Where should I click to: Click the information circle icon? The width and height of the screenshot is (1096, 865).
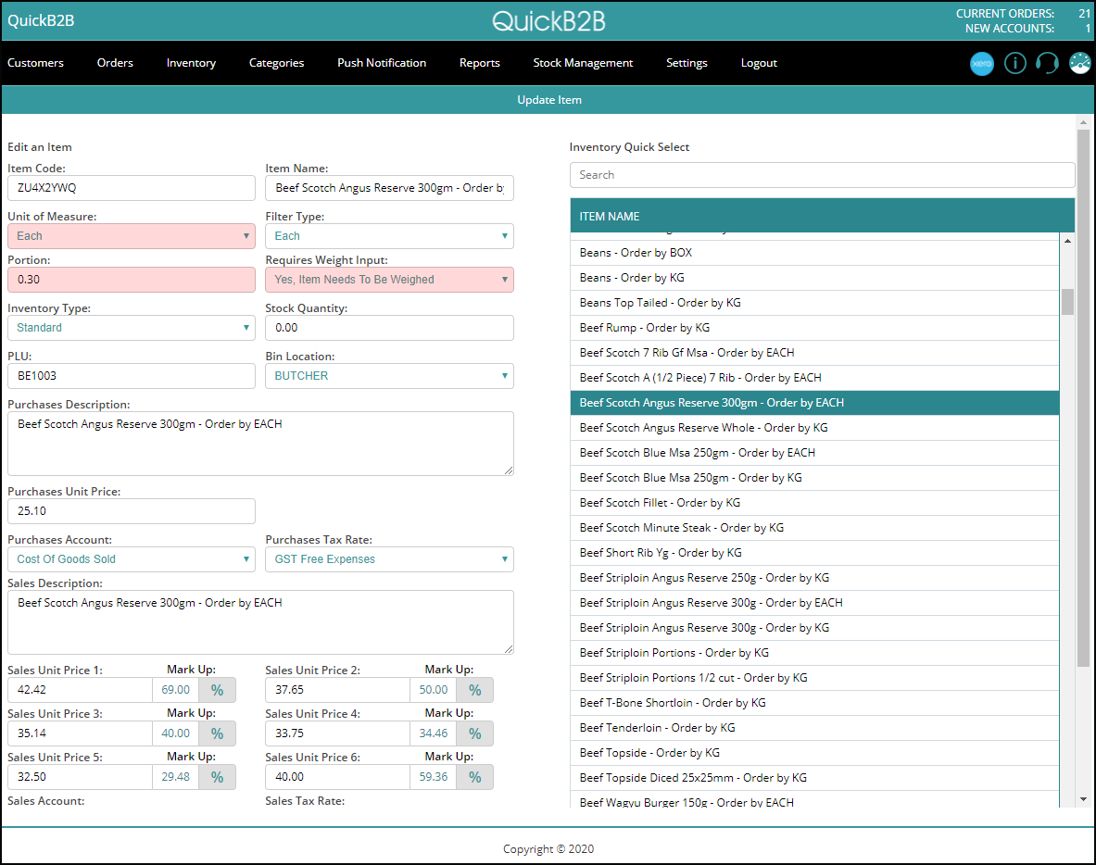click(x=1014, y=64)
